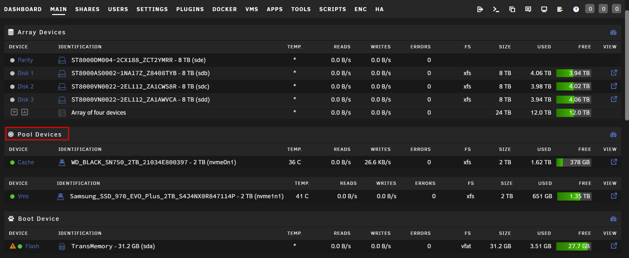
Task: Open the Disk 1 device link
Action: [x=26, y=73]
